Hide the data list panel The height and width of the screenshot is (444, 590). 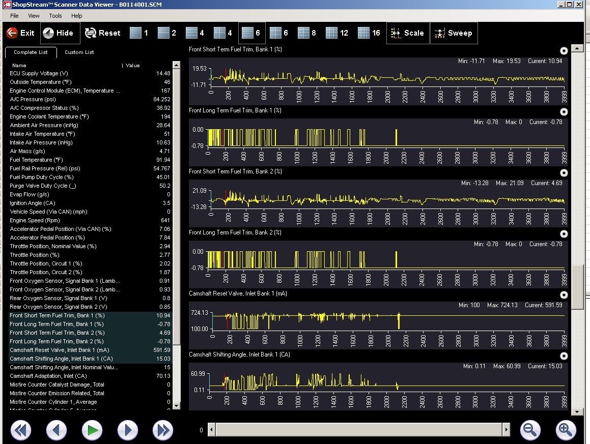click(x=59, y=33)
